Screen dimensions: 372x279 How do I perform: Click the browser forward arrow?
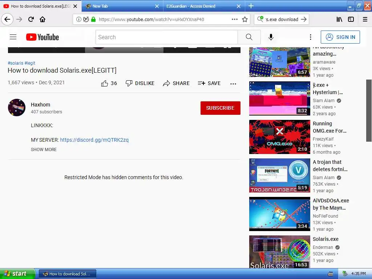[x=19, y=19]
